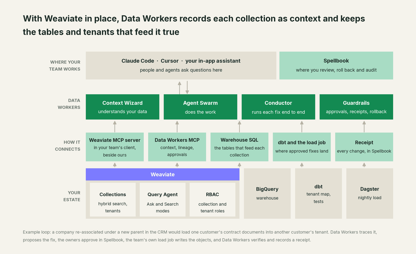
Task: Click the Warehouse SQL box
Action: pos(239,147)
